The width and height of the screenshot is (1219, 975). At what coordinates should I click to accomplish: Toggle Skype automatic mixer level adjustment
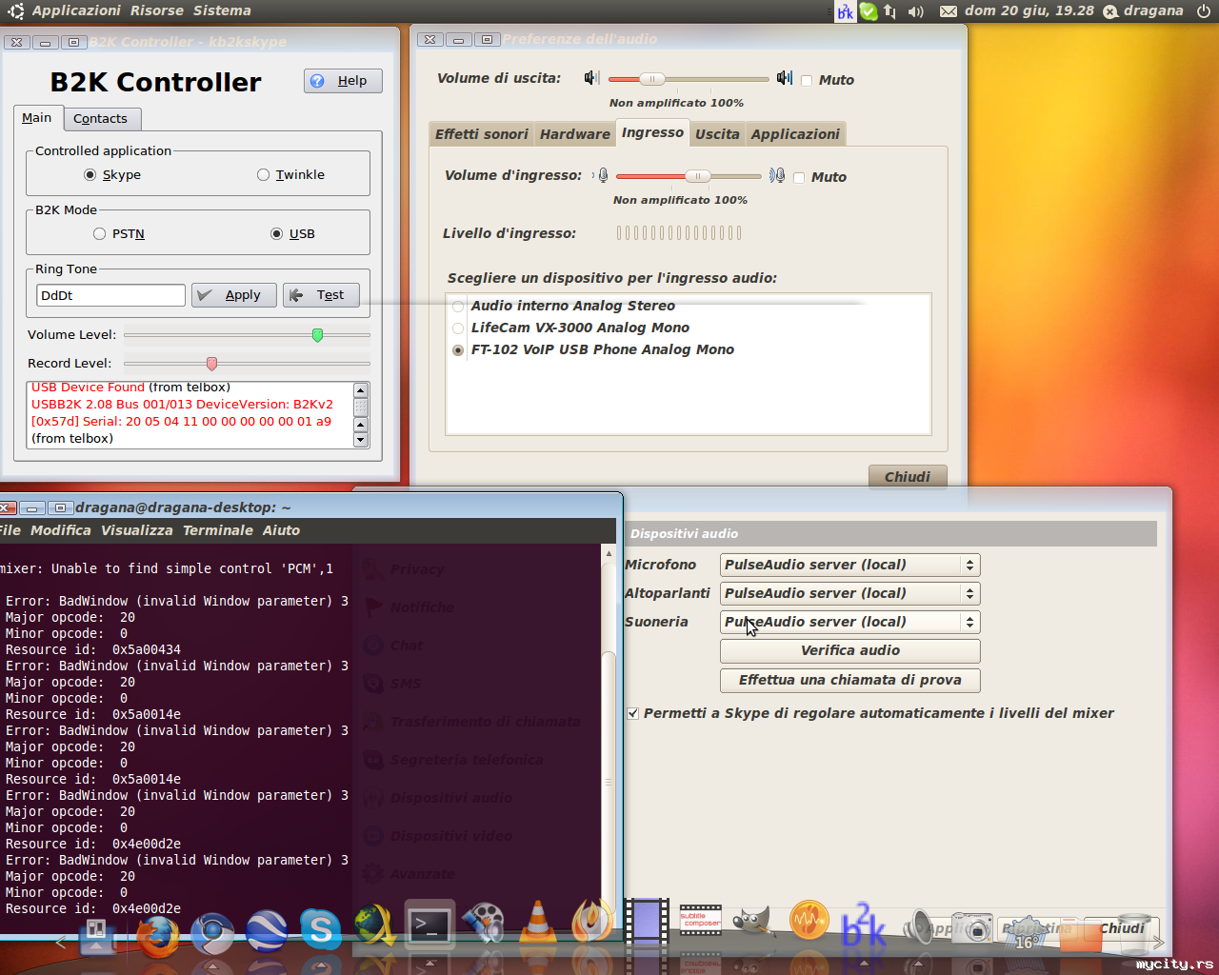tap(633, 713)
